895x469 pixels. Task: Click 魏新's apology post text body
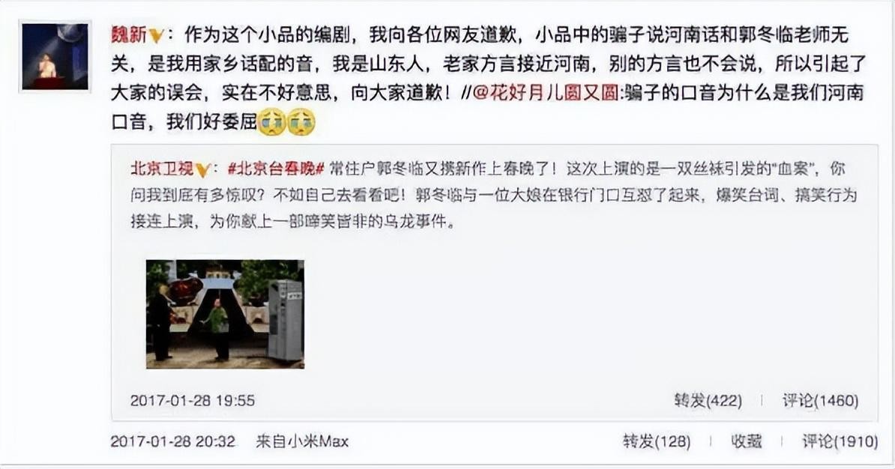488,78
